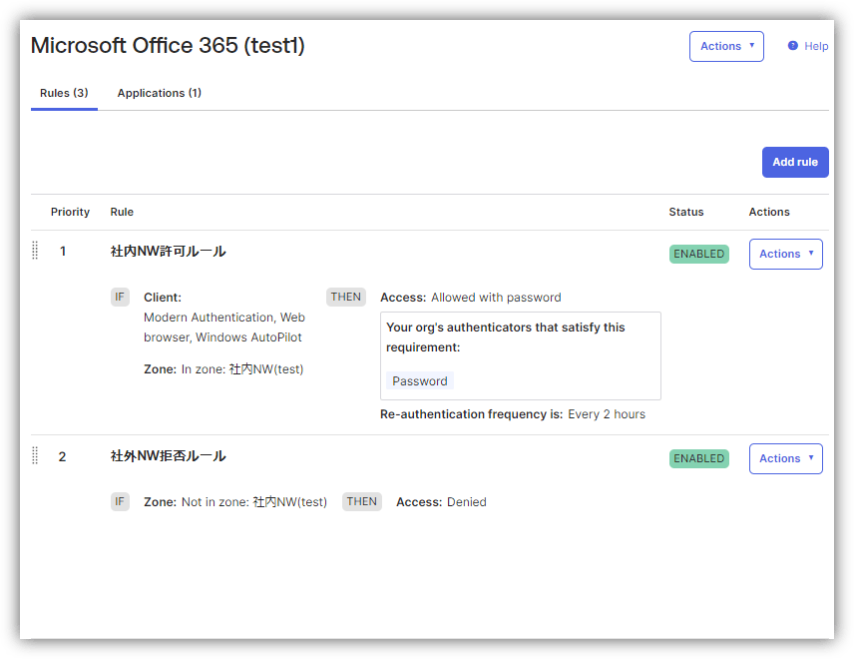854x659 pixels.
Task: Click the Rule column header
Action: click(122, 212)
